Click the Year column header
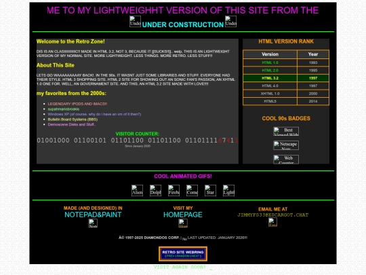This screenshot has width=366, height=275. point(313,54)
